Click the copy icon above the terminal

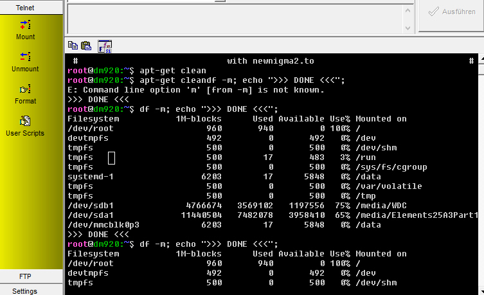73,46
